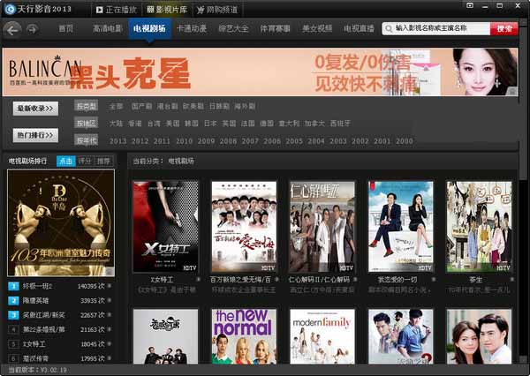Open the 我恋爱的一切 poster thumbnail

(400, 227)
